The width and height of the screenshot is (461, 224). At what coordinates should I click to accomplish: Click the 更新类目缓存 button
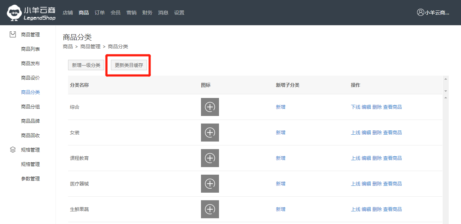(129, 65)
